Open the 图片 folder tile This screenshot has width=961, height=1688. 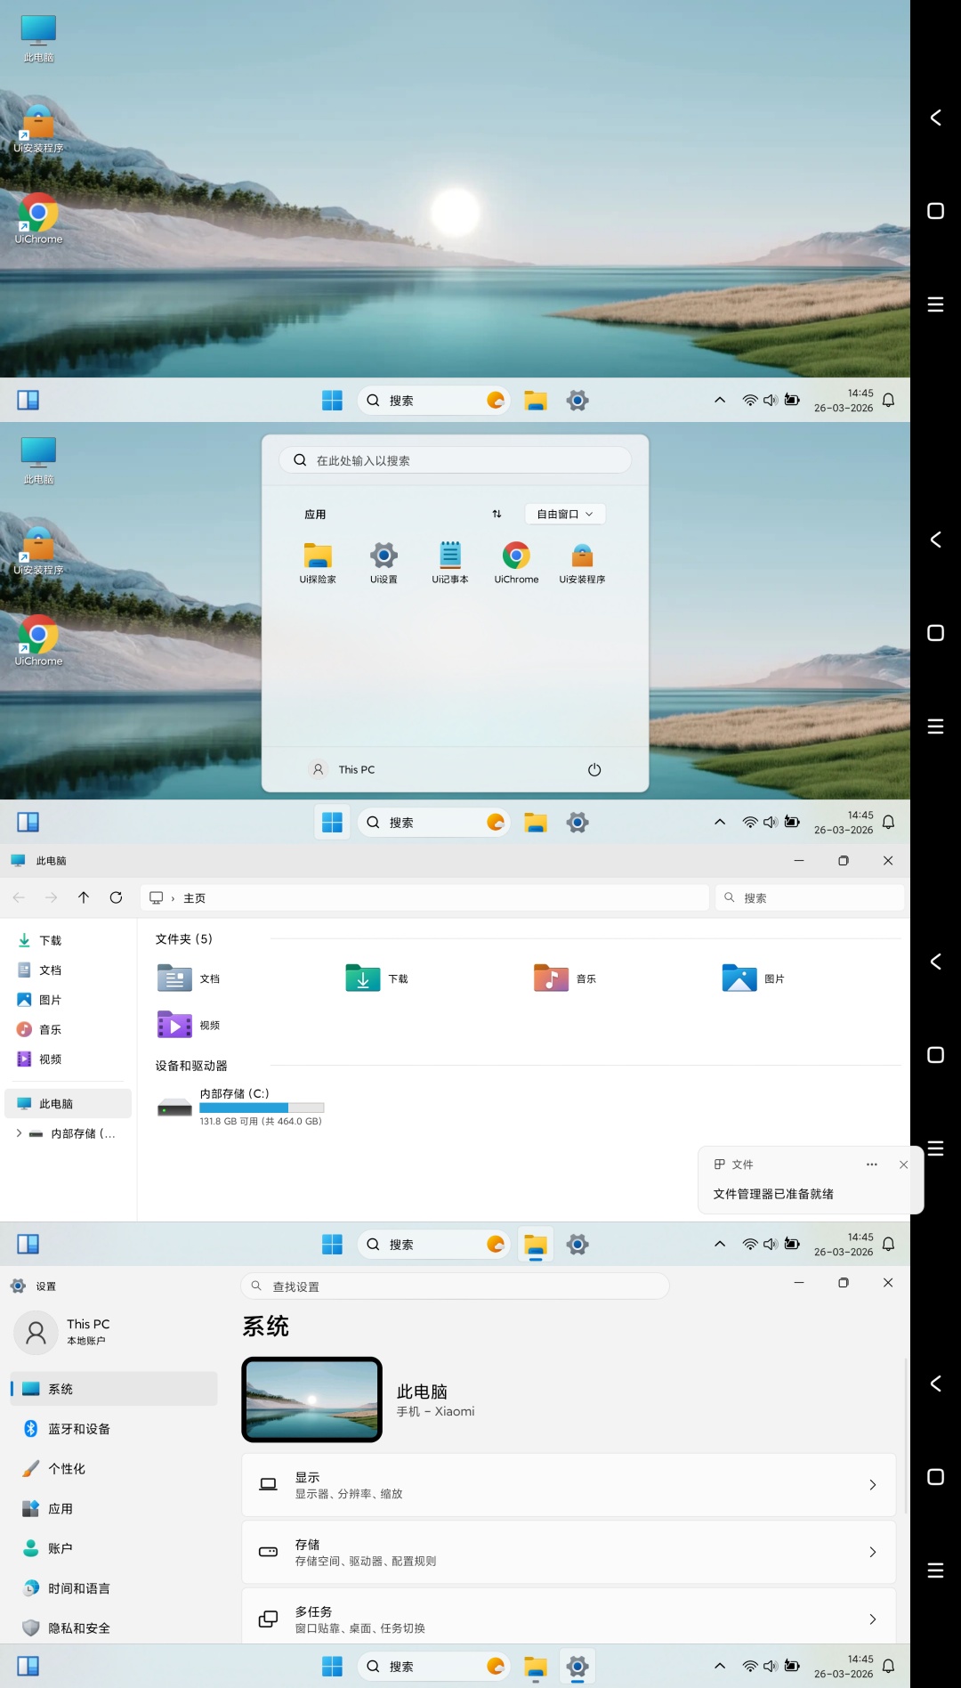tap(754, 978)
